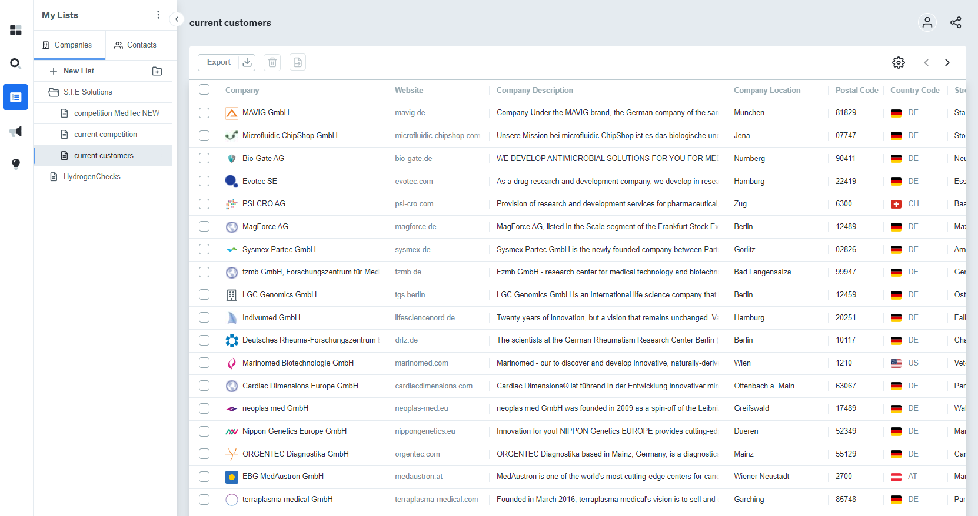The height and width of the screenshot is (516, 978).
Task: Sort by Company Location column header
Action: point(767,91)
